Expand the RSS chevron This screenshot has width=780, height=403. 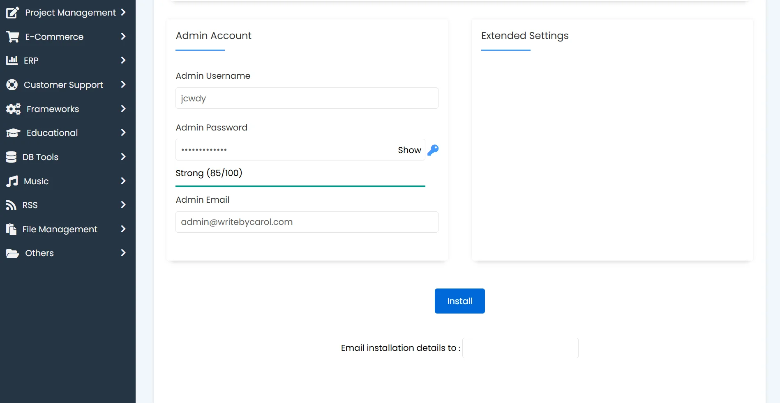123,205
